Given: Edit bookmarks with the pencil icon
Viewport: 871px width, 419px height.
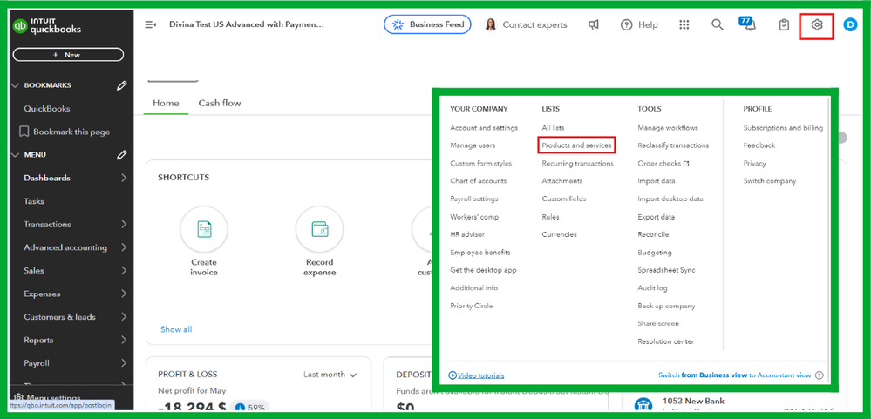Looking at the screenshot, I should click(122, 85).
